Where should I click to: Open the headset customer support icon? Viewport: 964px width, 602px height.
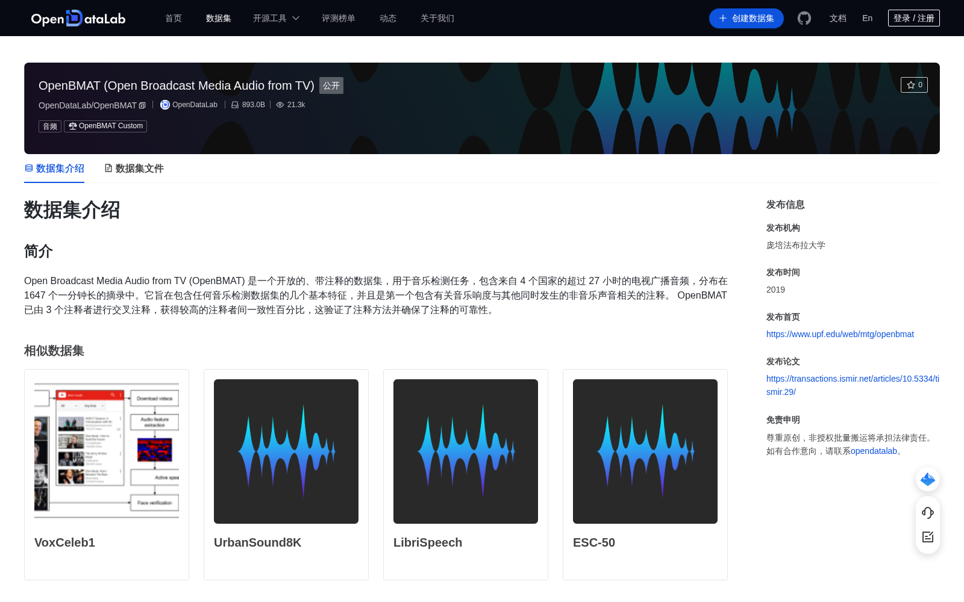tap(928, 512)
